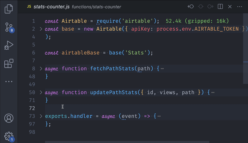
Task: Click the updatePathStats function name
Action: 113,92
